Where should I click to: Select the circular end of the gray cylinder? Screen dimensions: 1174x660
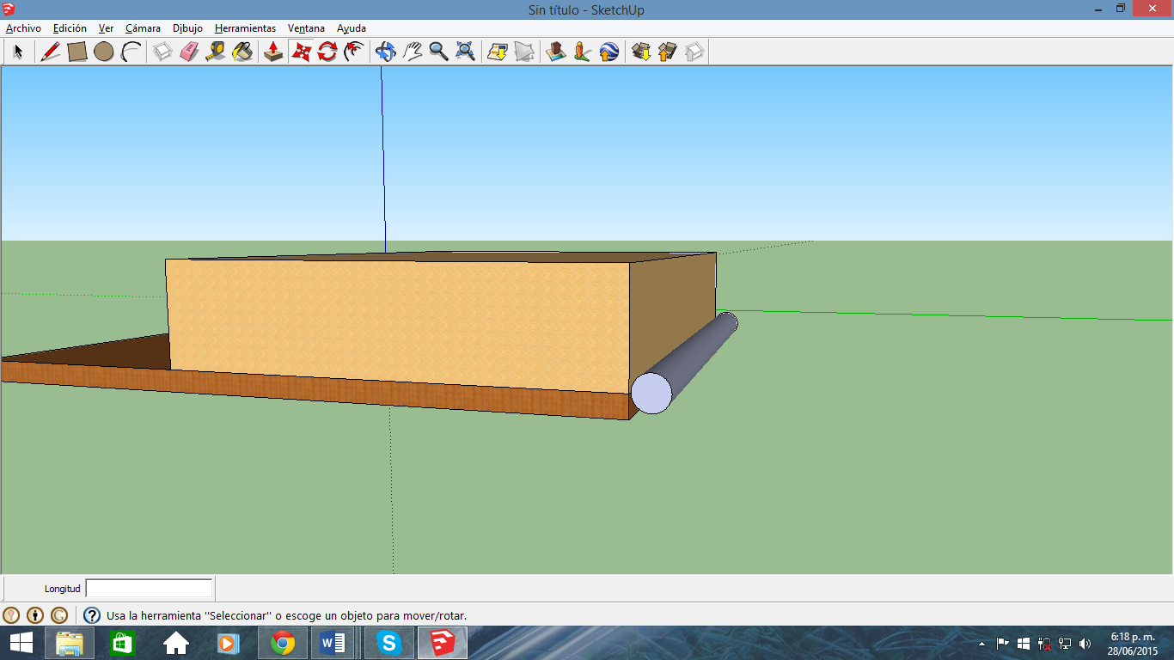[x=651, y=393]
